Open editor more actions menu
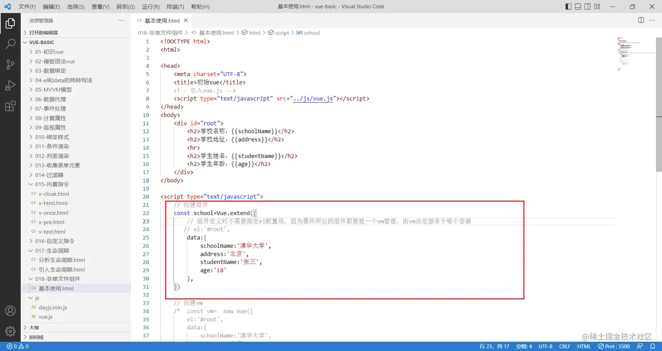662x351 pixels. [x=653, y=20]
